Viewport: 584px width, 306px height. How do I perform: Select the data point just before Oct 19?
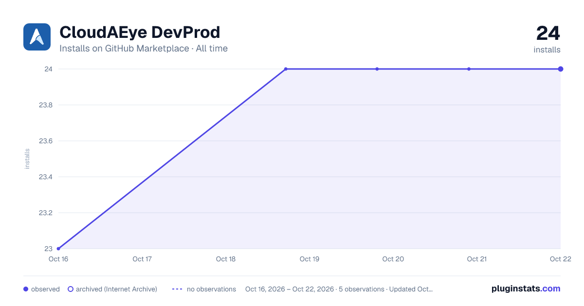pos(286,69)
